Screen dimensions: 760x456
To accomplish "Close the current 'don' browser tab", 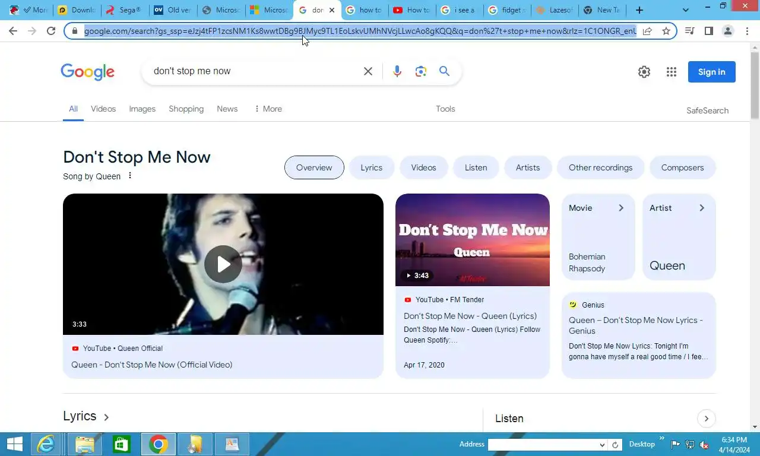I will [x=332, y=10].
